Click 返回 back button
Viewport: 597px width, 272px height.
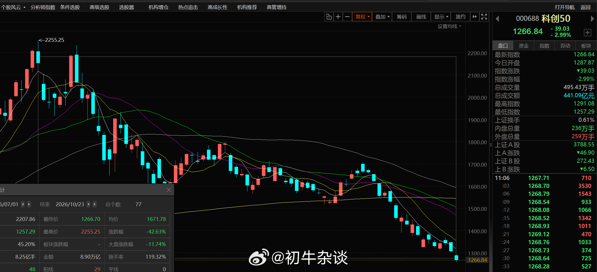point(586,7)
